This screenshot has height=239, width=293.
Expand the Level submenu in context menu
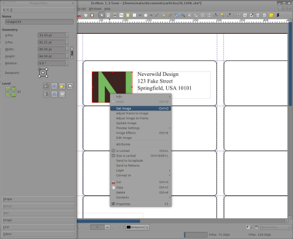tap(141, 170)
